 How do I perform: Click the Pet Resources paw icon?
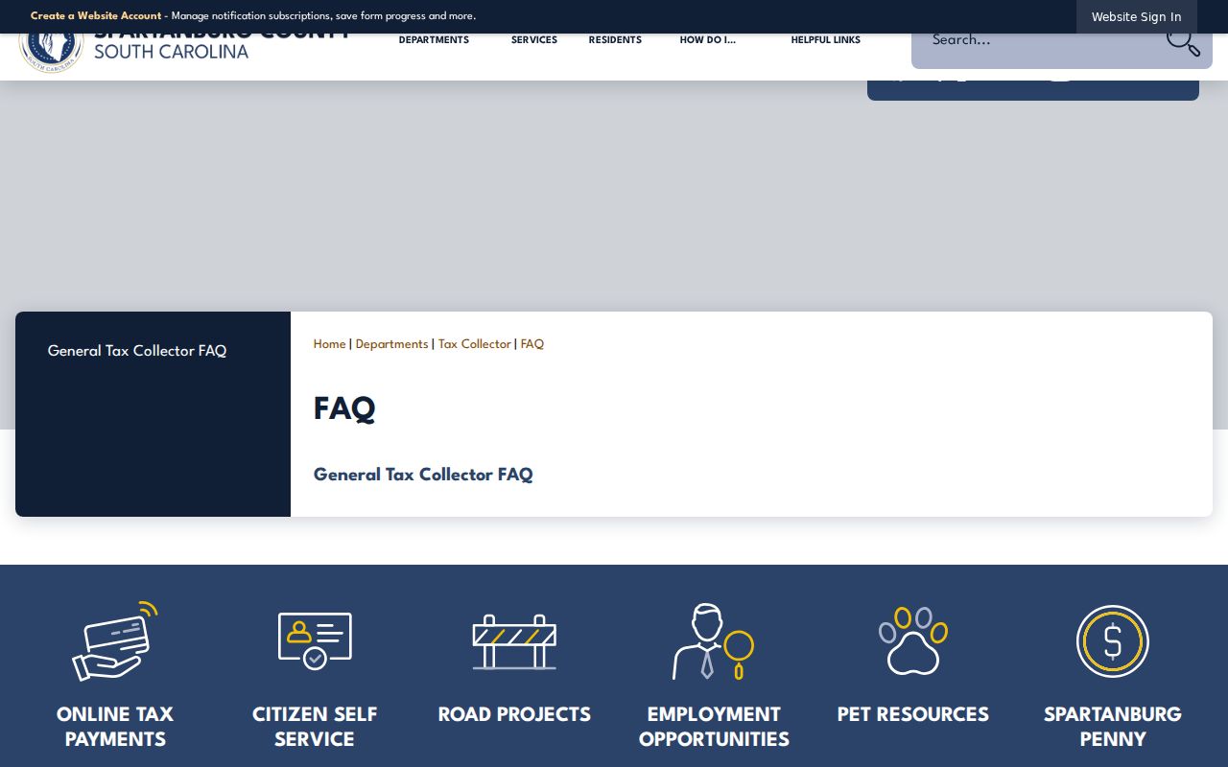(912, 641)
